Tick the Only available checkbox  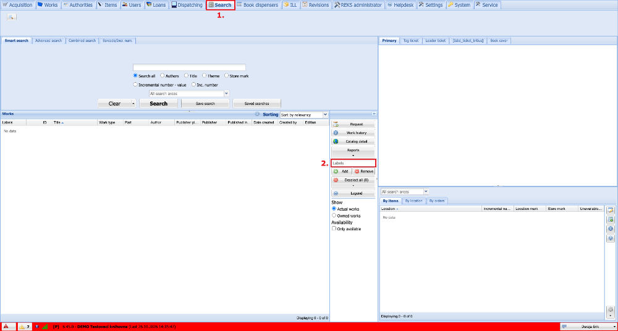[x=334, y=228]
